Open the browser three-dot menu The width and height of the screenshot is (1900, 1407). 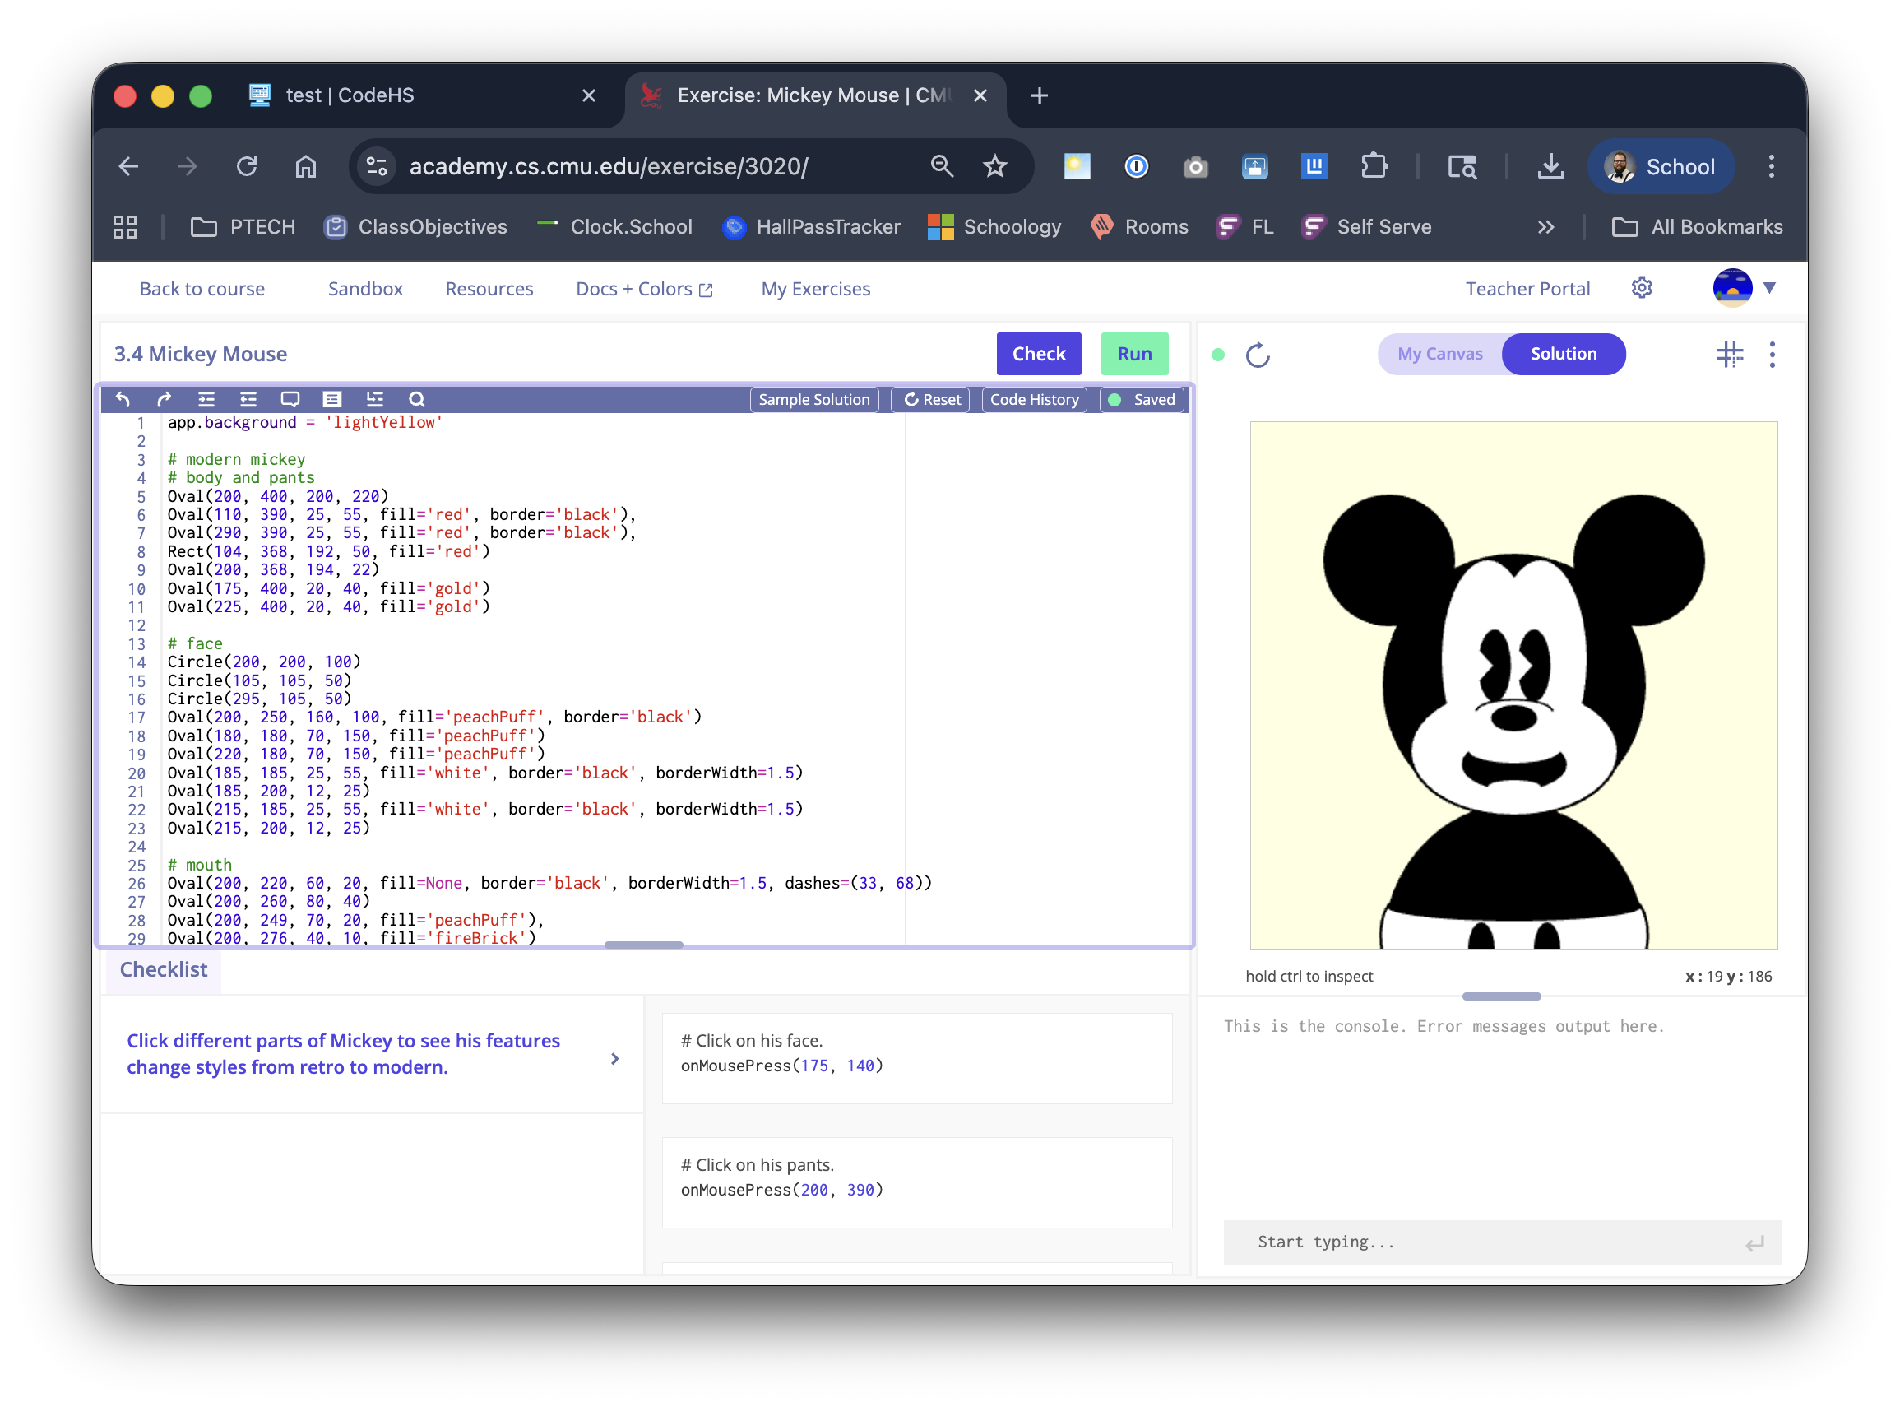[x=1771, y=166]
